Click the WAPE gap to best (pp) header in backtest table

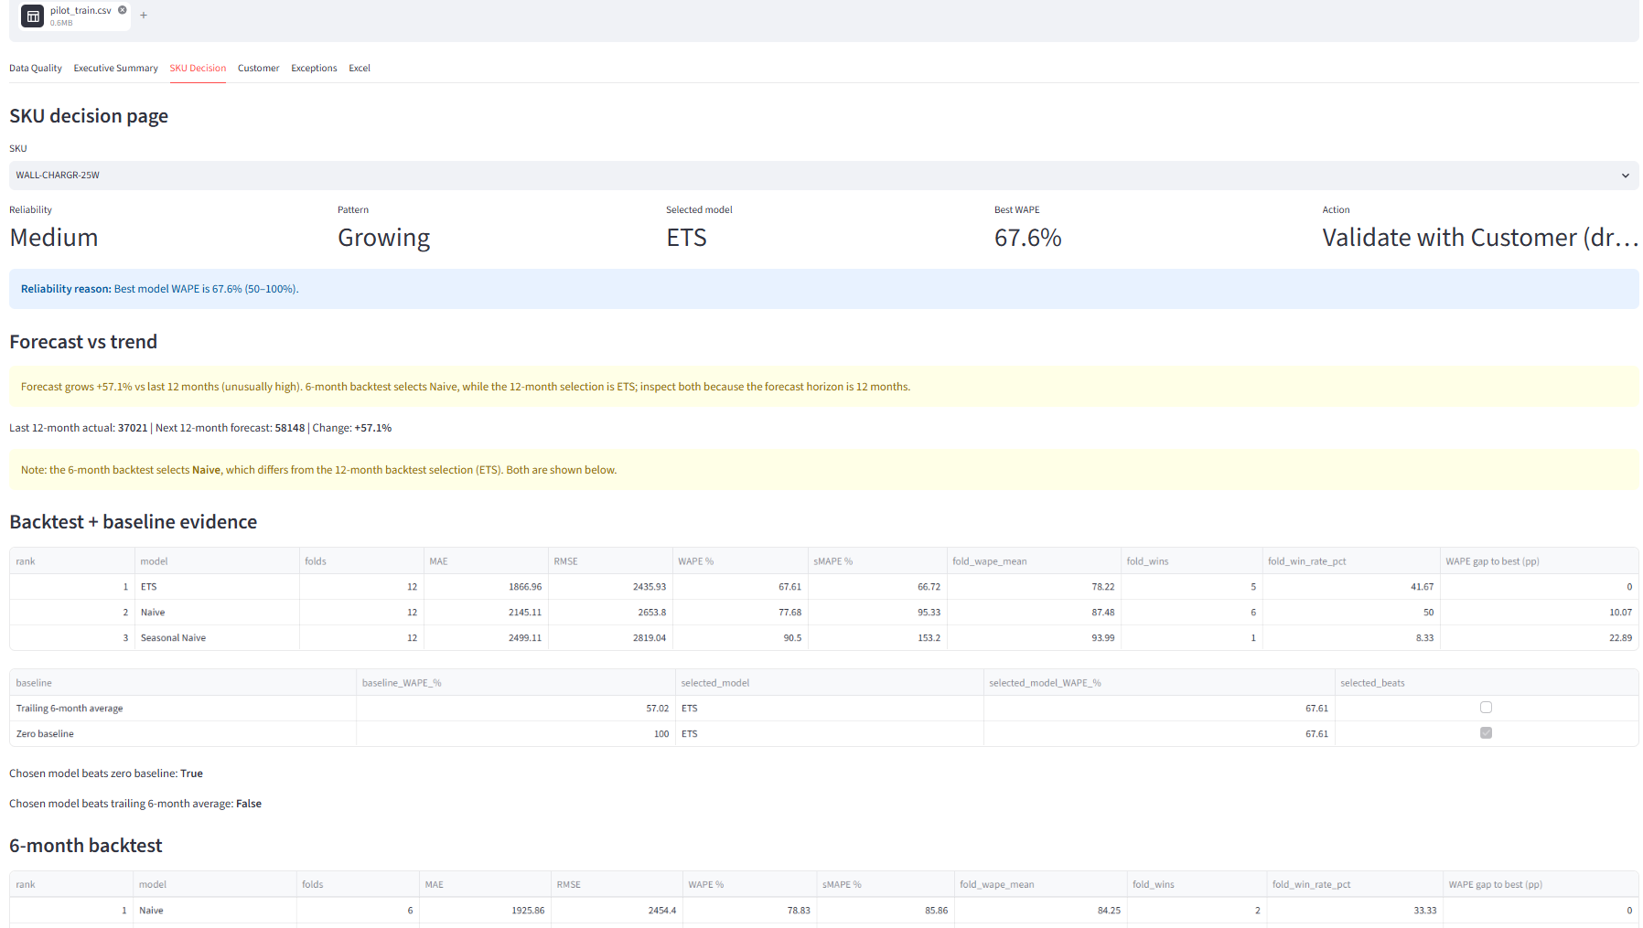(1539, 561)
